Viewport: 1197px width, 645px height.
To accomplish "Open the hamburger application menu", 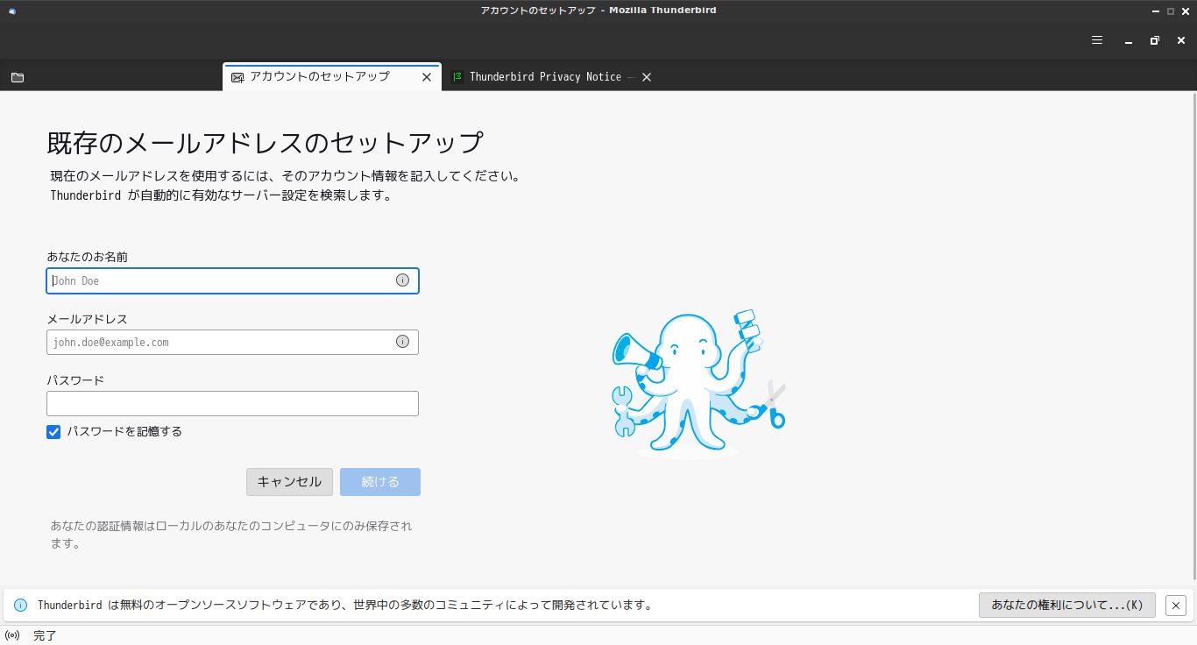I will (x=1097, y=40).
